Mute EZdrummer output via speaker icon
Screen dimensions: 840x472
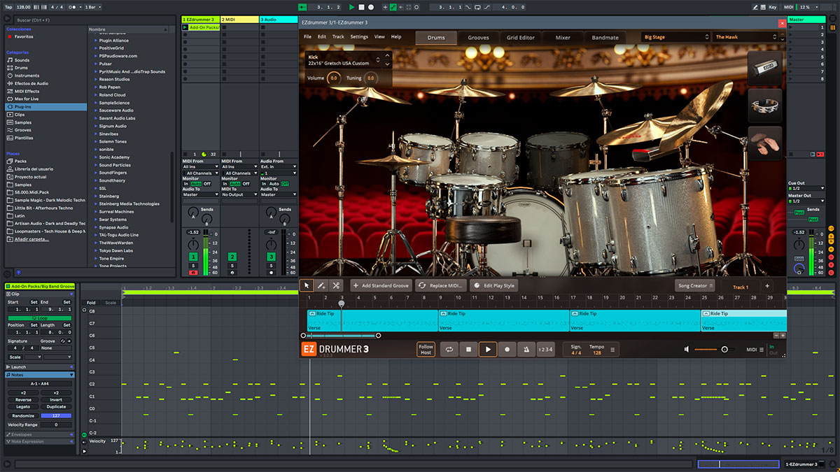coord(687,350)
